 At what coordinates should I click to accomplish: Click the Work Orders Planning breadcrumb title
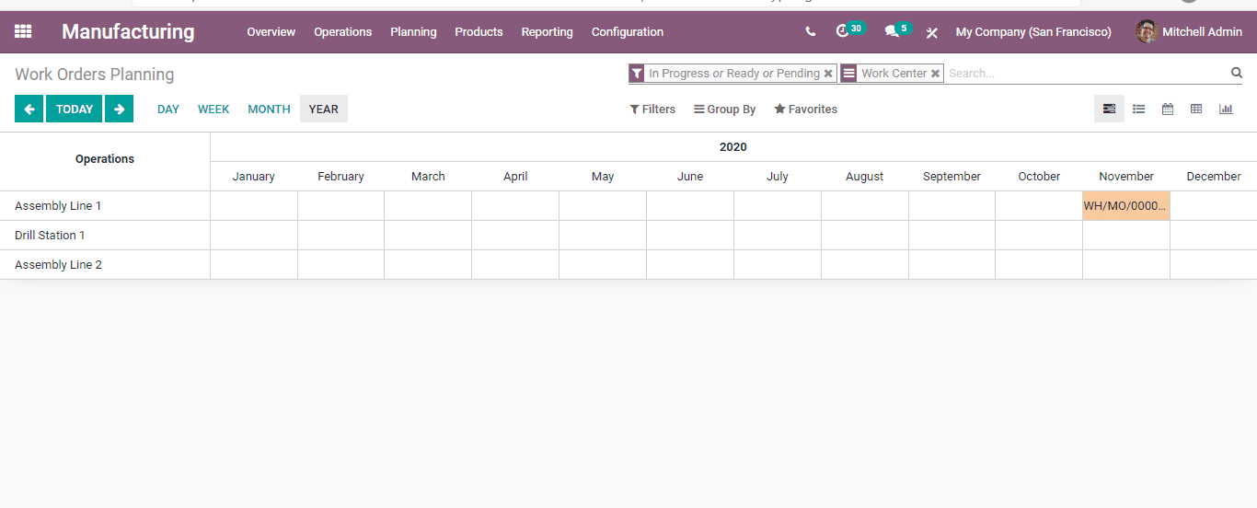(95, 75)
